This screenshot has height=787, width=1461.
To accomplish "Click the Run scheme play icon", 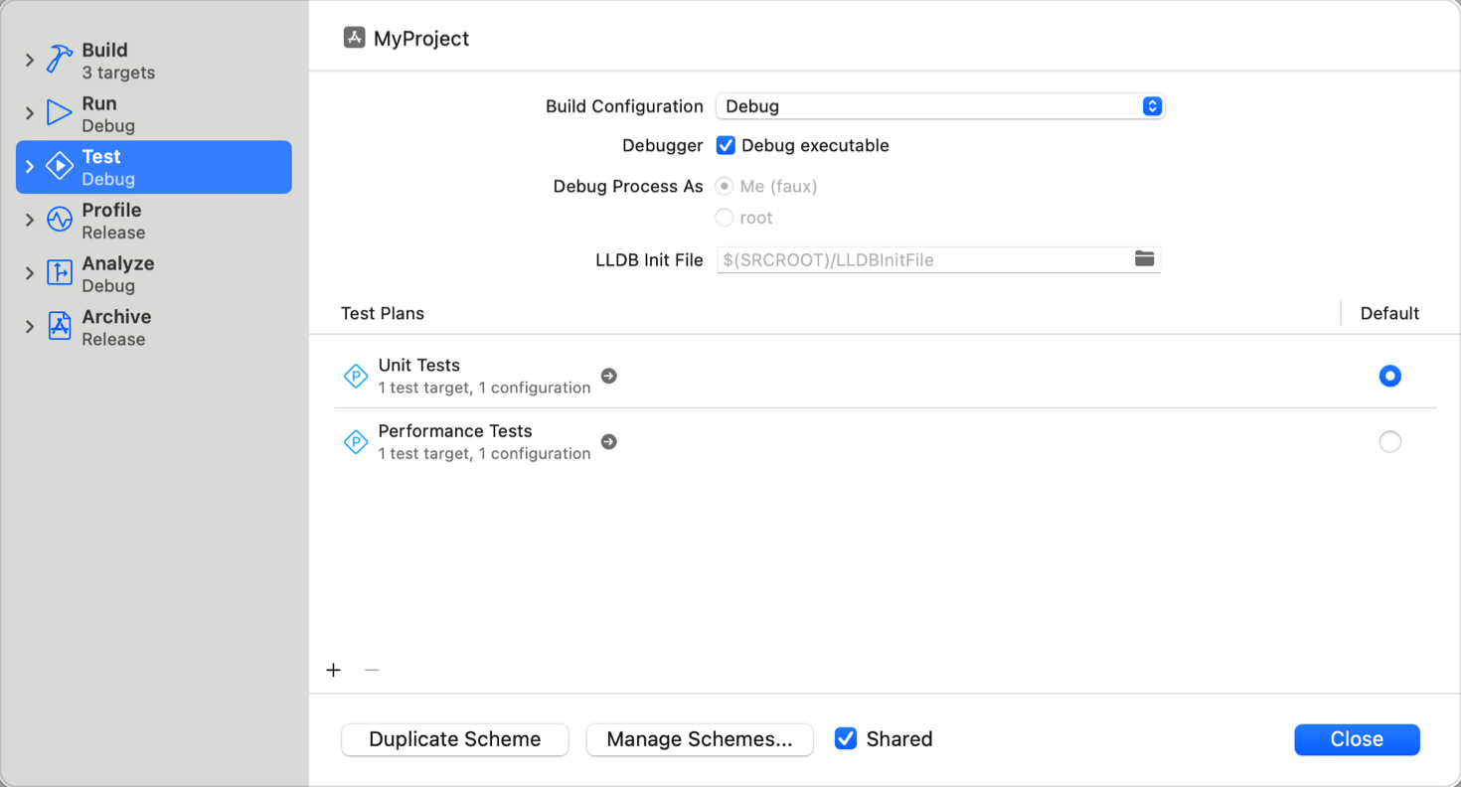I will pyautogui.click(x=59, y=112).
